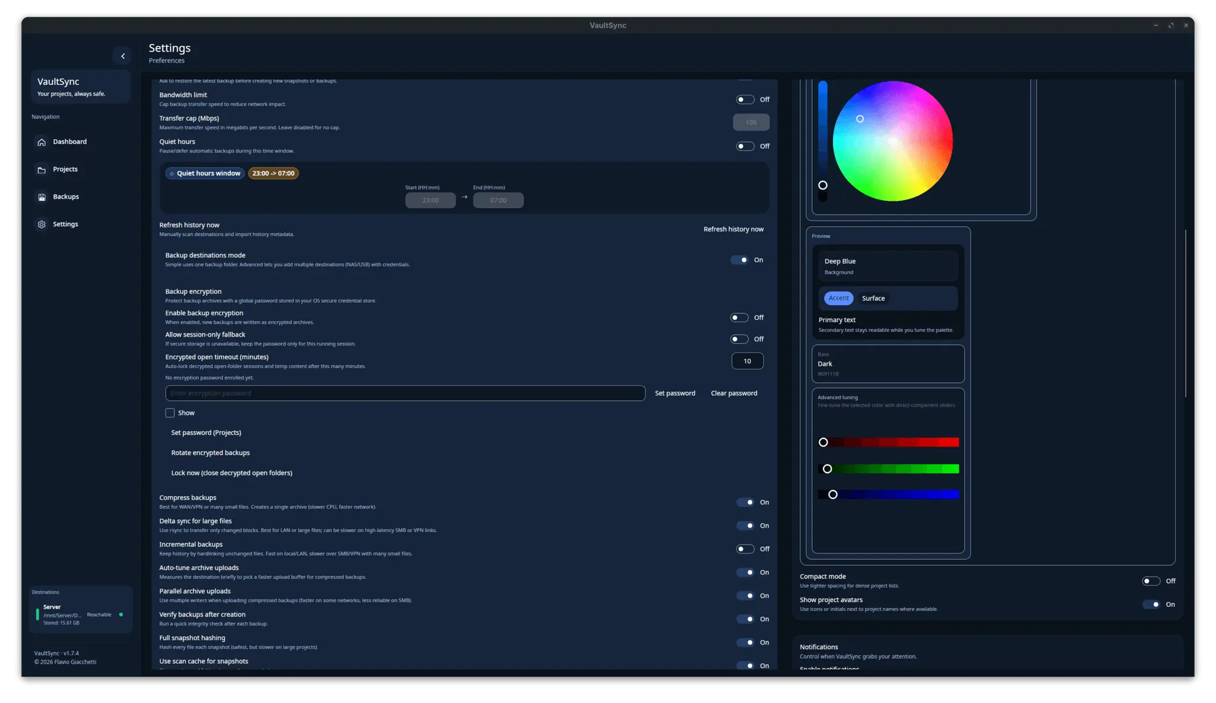Click Set password (Projects)

pyautogui.click(x=206, y=433)
